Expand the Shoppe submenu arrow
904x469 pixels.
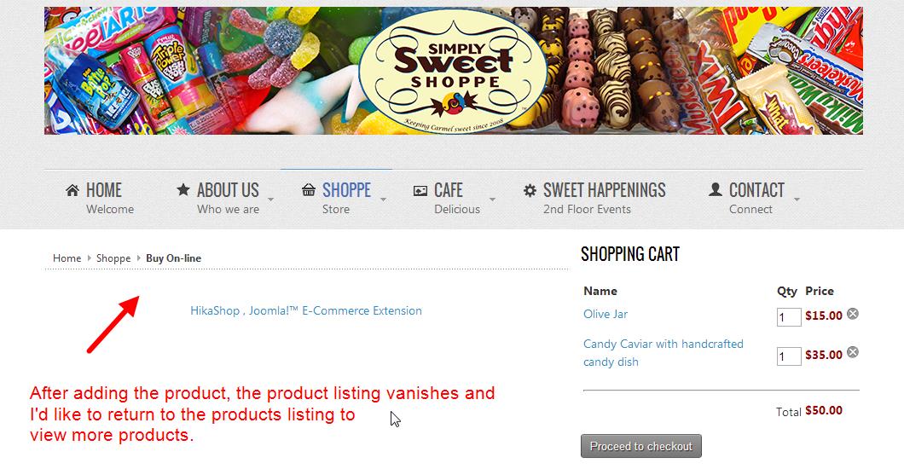click(383, 200)
